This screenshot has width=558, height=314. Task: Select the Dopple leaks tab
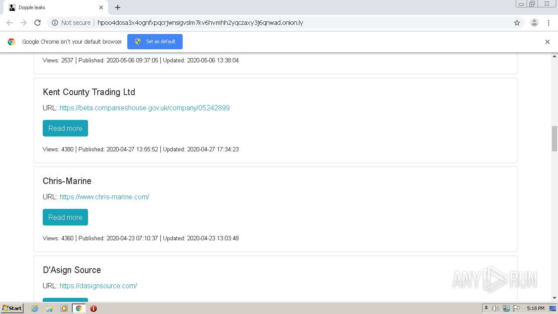[x=56, y=7]
